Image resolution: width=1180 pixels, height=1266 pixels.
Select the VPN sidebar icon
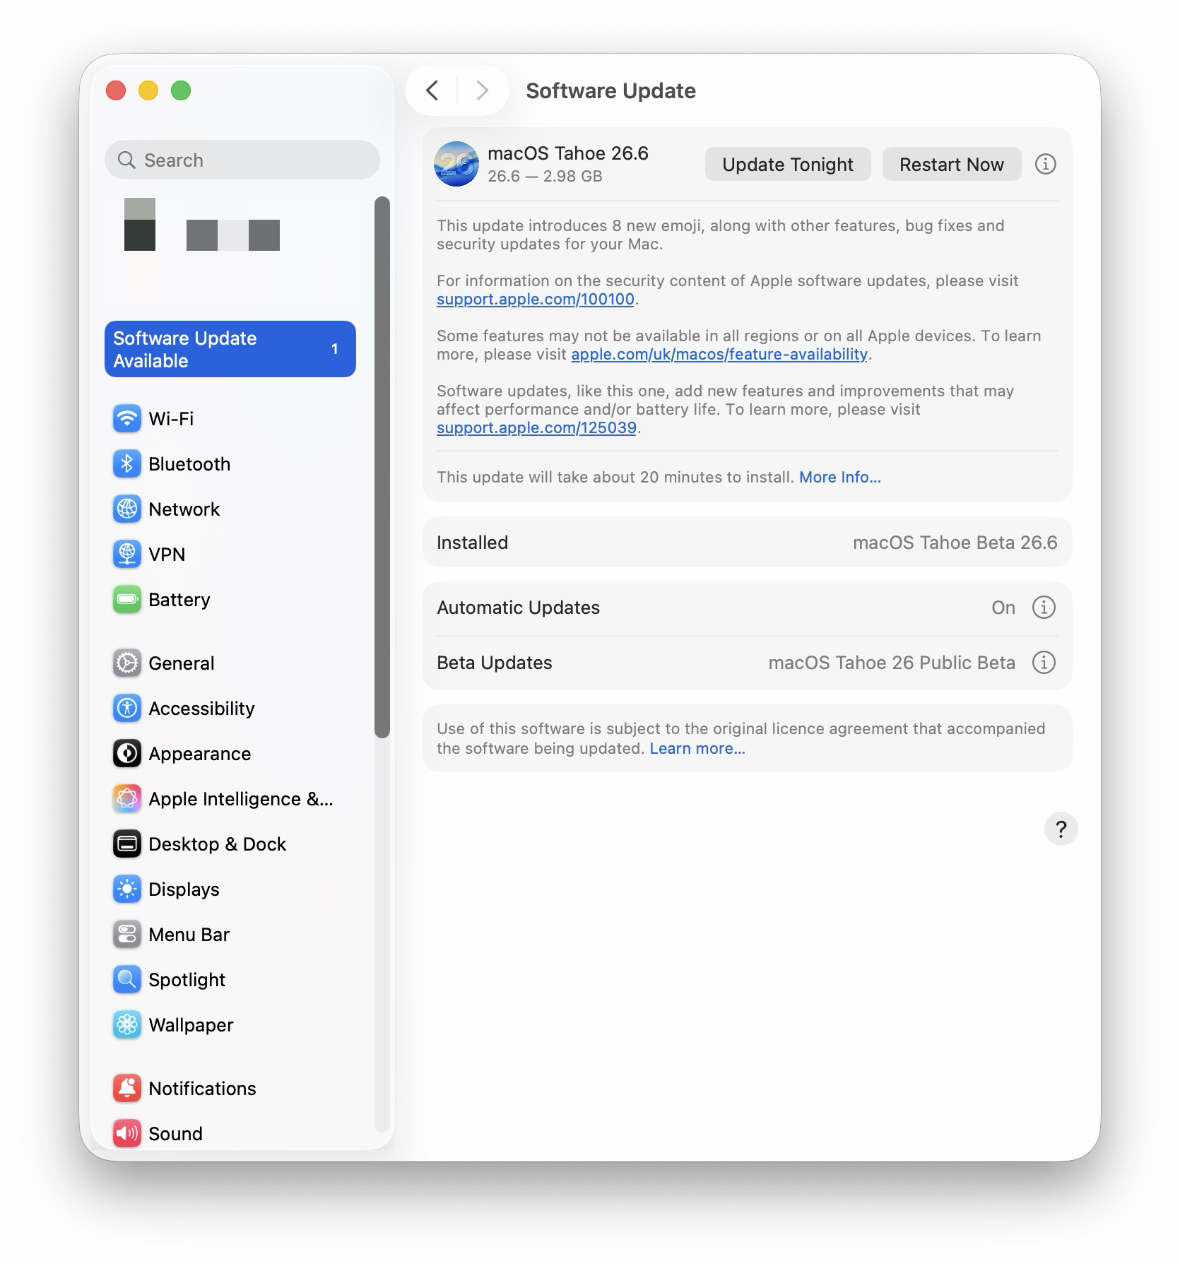[127, 554]
